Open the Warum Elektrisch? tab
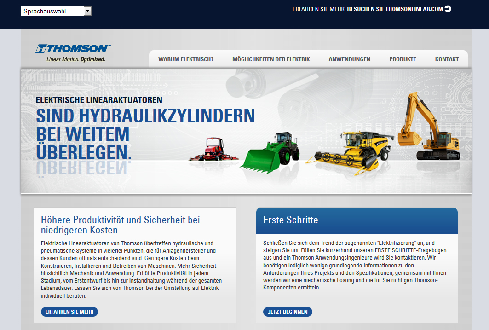The width and height of the screenshot is (489, 330). coord(186,59)
